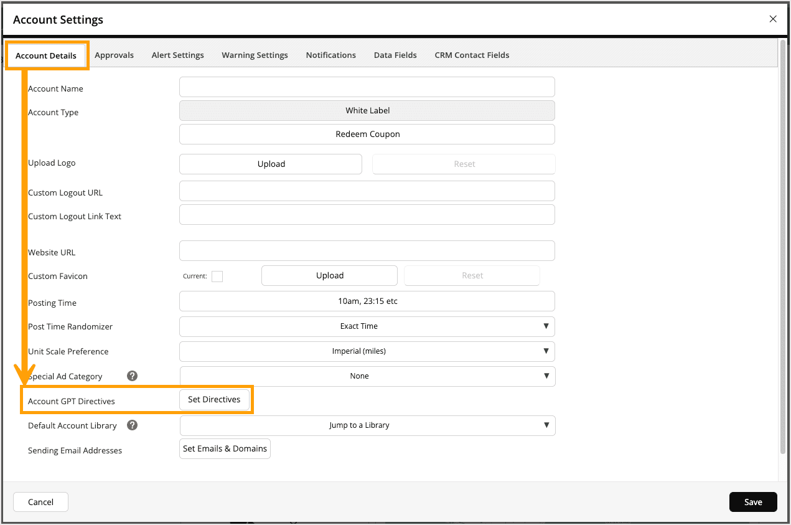Click the Account Name input field
Image resolution: width=791 pixels, height=525 pixels.
point(367,87)
